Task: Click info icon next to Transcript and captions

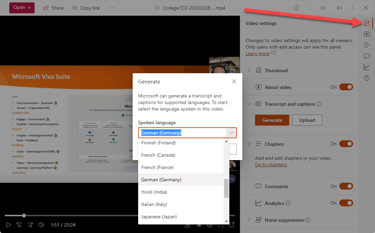Action: [x=319, y=104]
